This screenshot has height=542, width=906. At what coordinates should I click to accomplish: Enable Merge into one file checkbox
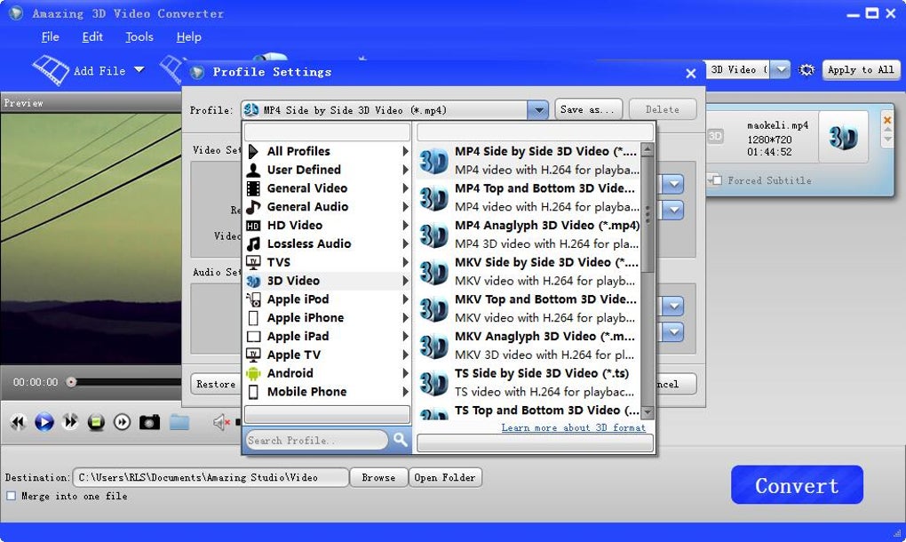click(x=11, y=496)
